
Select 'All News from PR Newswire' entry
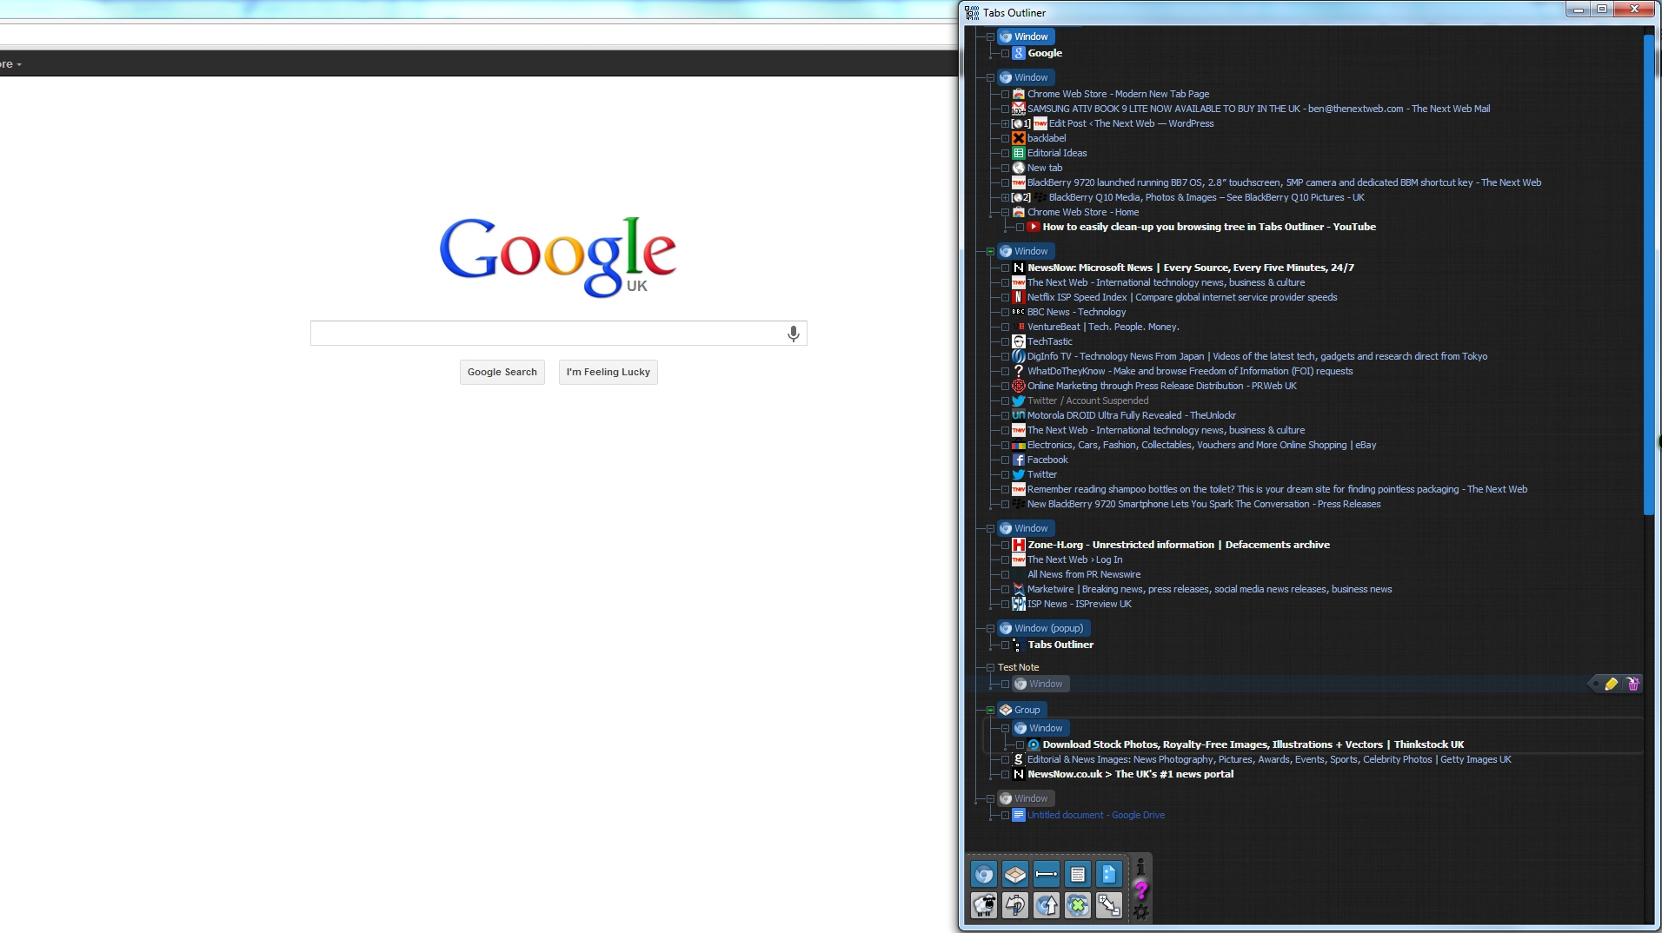tap(1084, 574)
